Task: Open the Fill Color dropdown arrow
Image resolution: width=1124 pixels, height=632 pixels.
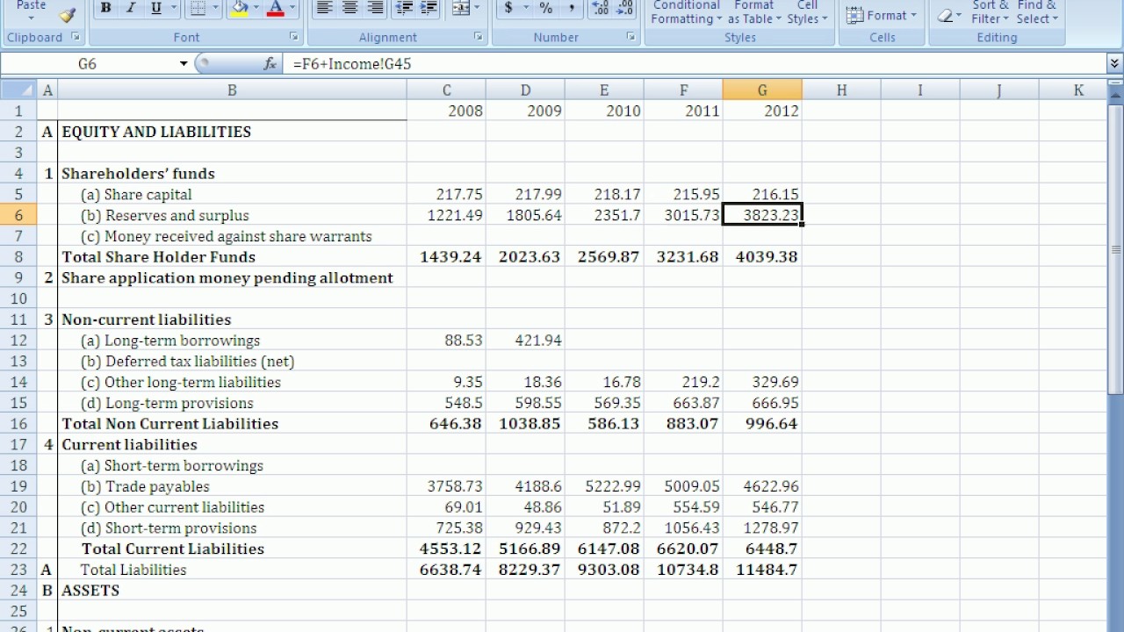Action: click(256, 9)
